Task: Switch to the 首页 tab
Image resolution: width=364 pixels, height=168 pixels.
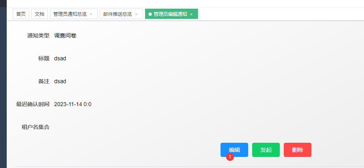Action: click(21, 14)
